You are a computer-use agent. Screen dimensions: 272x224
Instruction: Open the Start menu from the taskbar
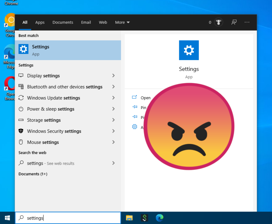point(7,218)
